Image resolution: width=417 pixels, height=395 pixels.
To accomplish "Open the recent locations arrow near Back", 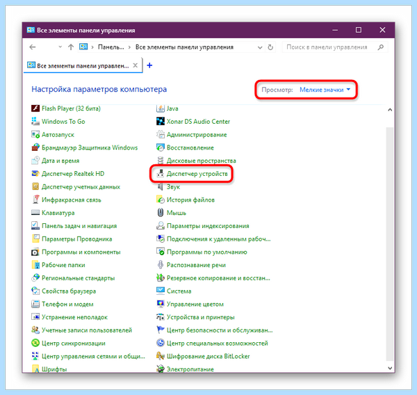I will [x=60, y=47].
